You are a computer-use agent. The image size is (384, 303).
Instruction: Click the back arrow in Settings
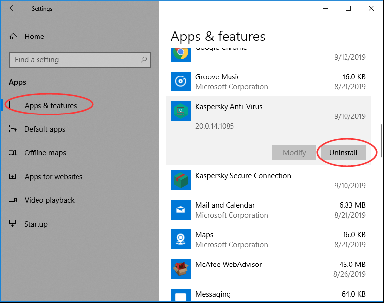pyautogui.click(x=13, y=8)
